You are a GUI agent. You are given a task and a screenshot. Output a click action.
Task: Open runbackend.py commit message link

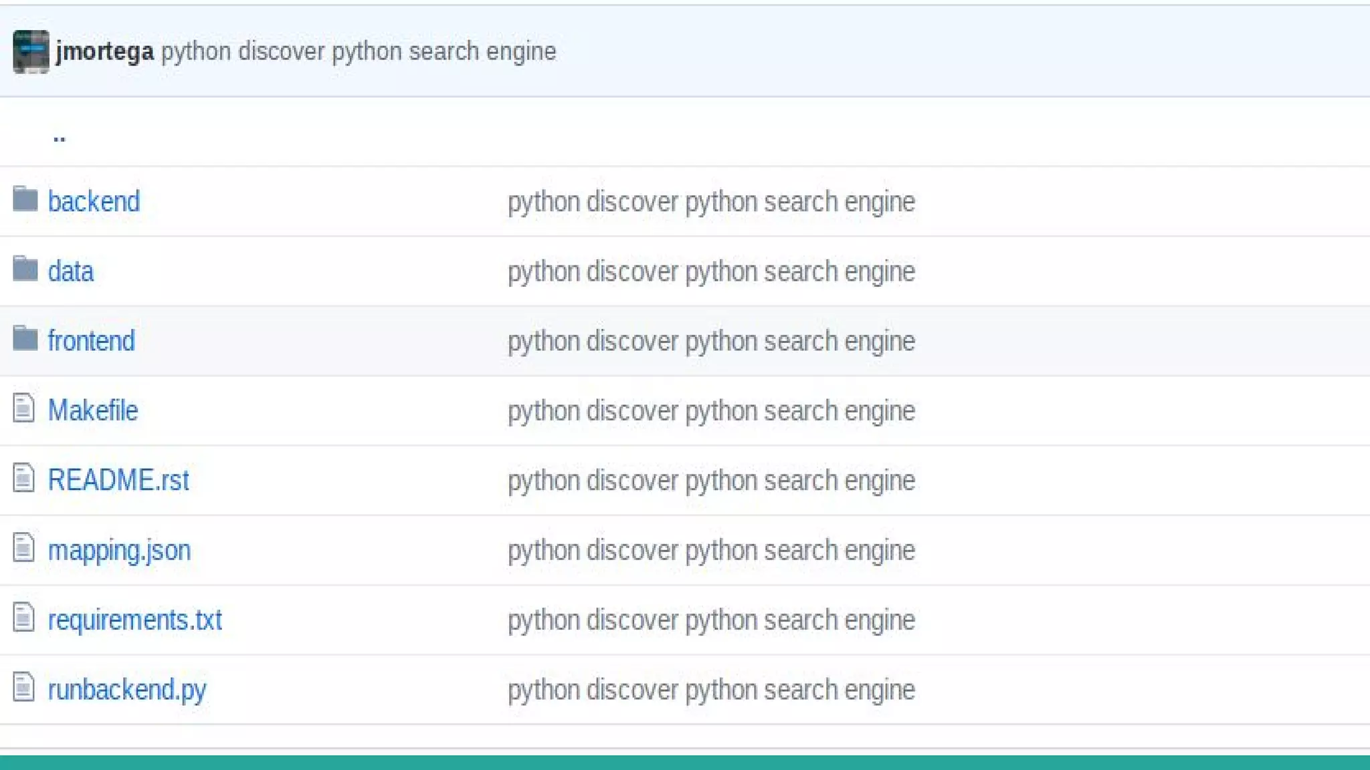pos(711,690)
